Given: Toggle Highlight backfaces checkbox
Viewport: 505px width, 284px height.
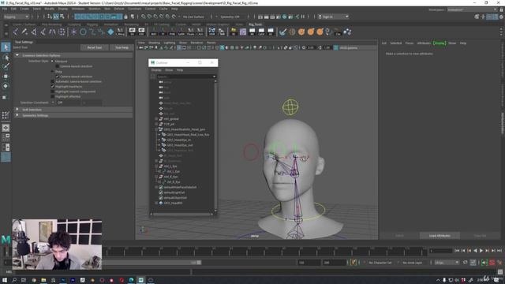Looking at the screenshot, I should (x=52, y=87).
